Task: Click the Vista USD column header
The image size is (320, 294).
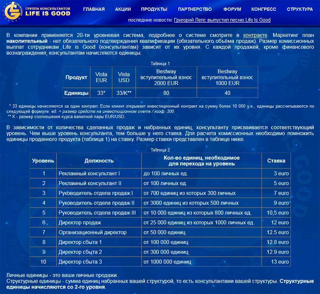Action: point(124,77)
